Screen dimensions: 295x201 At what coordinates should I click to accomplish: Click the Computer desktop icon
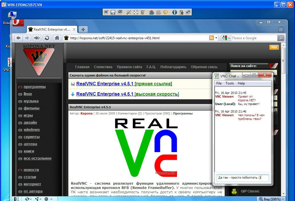tap(12, 15)
